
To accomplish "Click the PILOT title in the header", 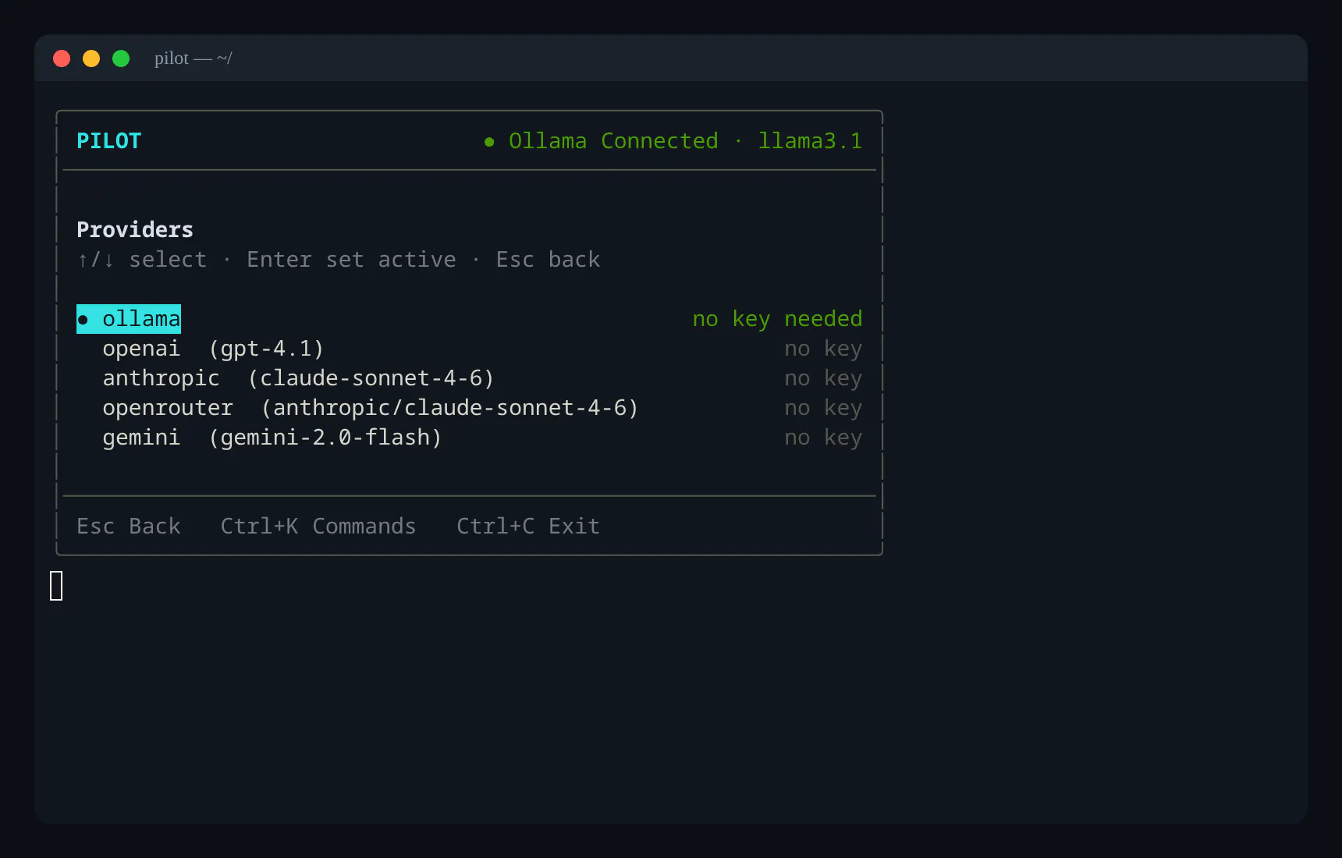I will click(x=108, y=141).
